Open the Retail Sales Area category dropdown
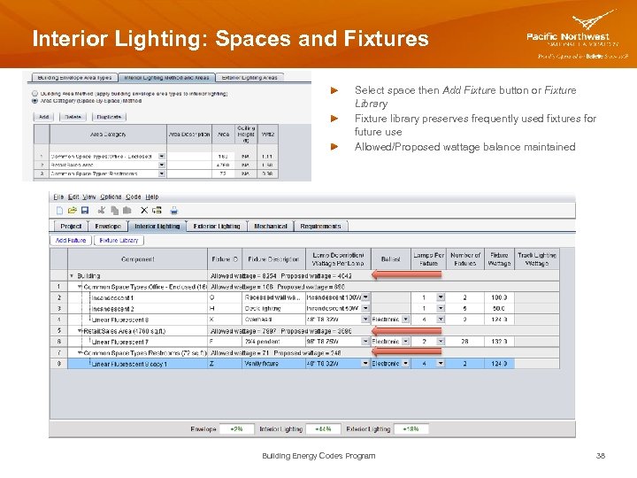Screen dimensions: 637x478 [x=162, y=165]
